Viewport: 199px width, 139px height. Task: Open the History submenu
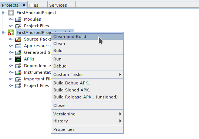tap(87, 121)
